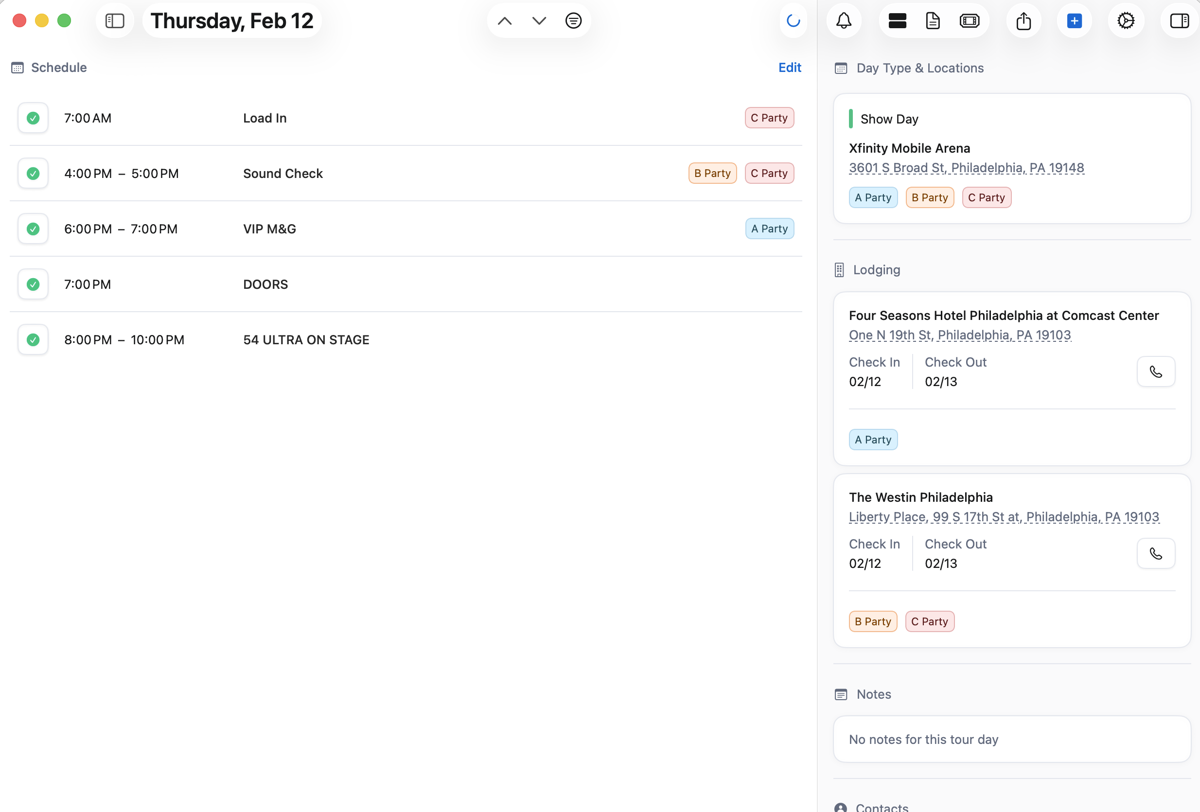Toggle the 54 ULTRA ON STAGE checkbox
The image size is (1200, 812).
point(33,340)
